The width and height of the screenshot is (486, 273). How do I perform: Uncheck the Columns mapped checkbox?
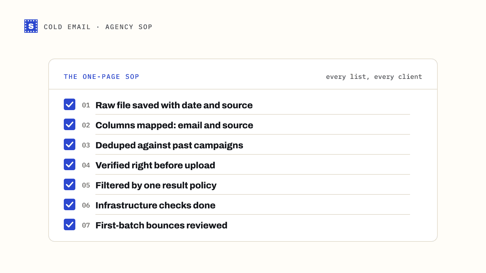pyautogui.click(x=70, y=124)
